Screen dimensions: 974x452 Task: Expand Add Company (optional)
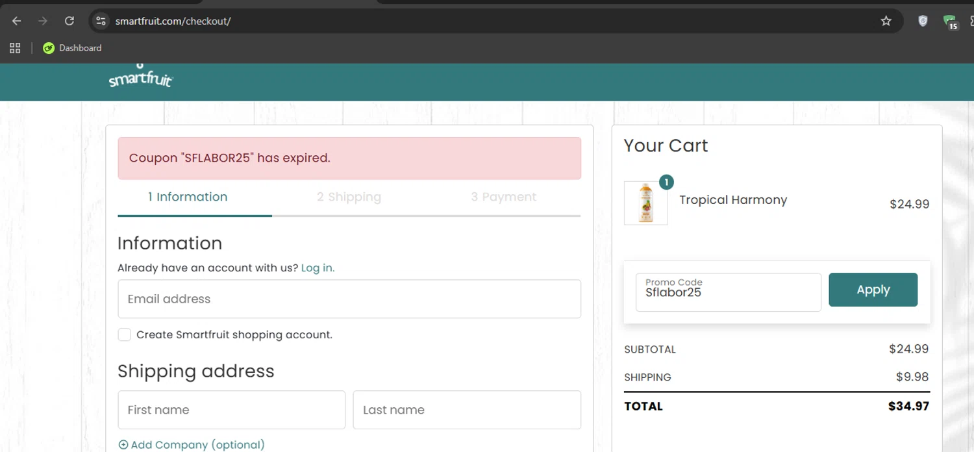pos(192,445)
